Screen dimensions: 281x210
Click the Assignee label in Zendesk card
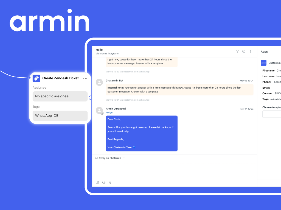click(x=40, y=87)
